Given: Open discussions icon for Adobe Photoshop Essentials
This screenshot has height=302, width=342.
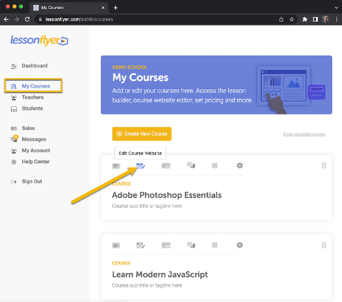Looking at the screenshot, I should [191, 165].
